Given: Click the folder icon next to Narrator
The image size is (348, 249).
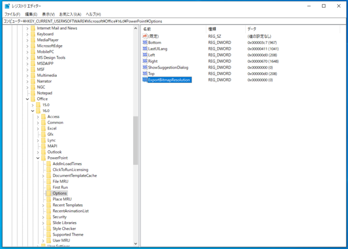Looking at the screenshot, I should tap(33, 81).
